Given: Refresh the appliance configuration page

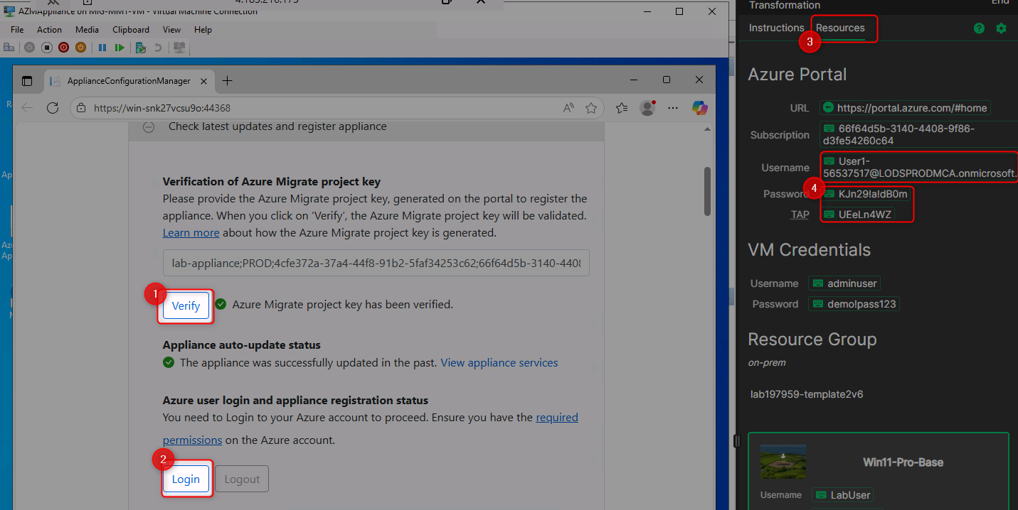Looking at the screenshot, I should (52, 108).
